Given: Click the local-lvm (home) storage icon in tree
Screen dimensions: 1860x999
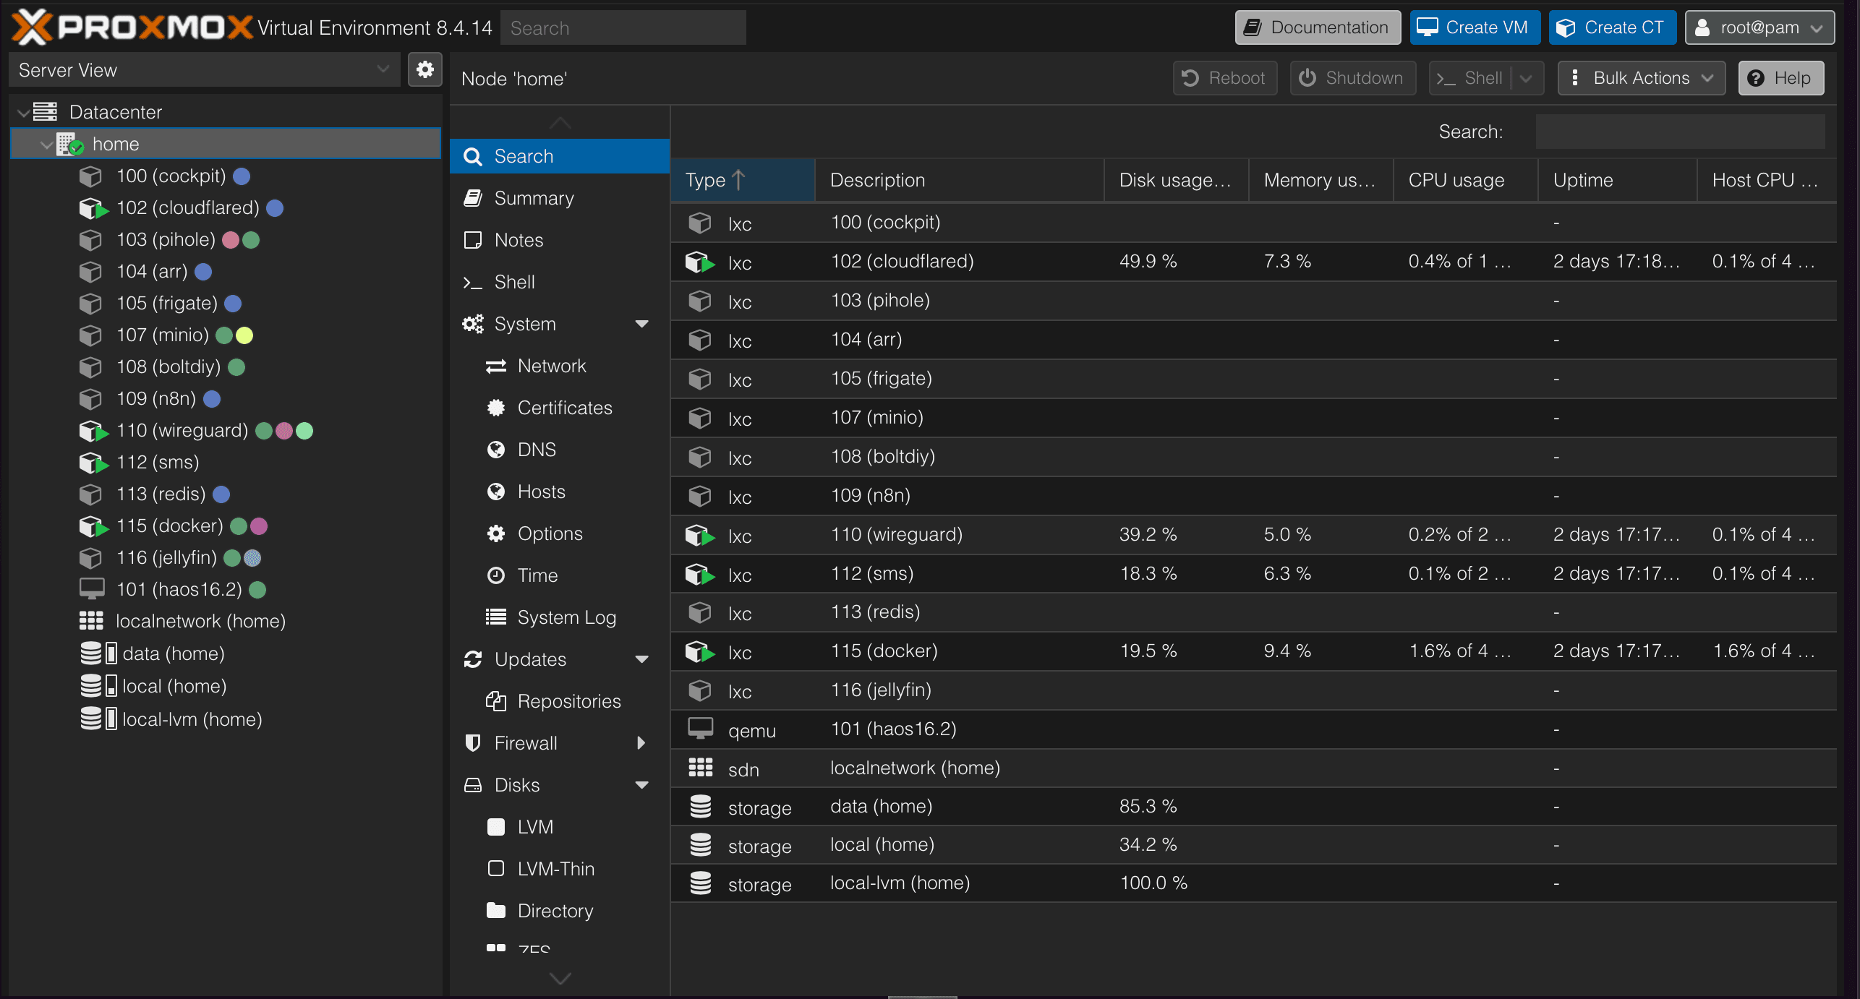Looking at the screenshot, I should coord(98,719).
